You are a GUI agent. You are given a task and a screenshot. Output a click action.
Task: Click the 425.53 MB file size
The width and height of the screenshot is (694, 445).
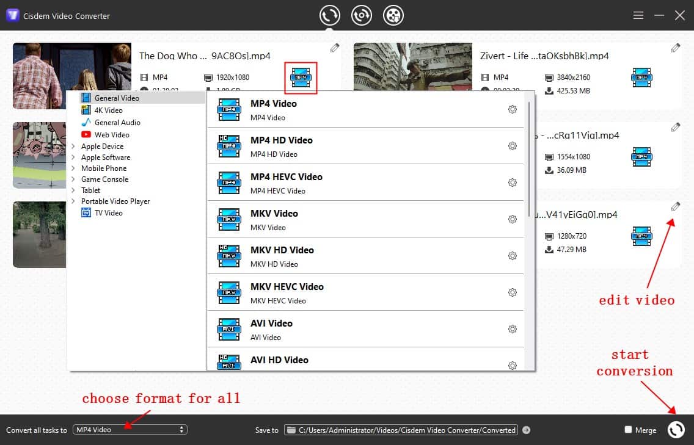pyautogui.click(x=573, y=91)
